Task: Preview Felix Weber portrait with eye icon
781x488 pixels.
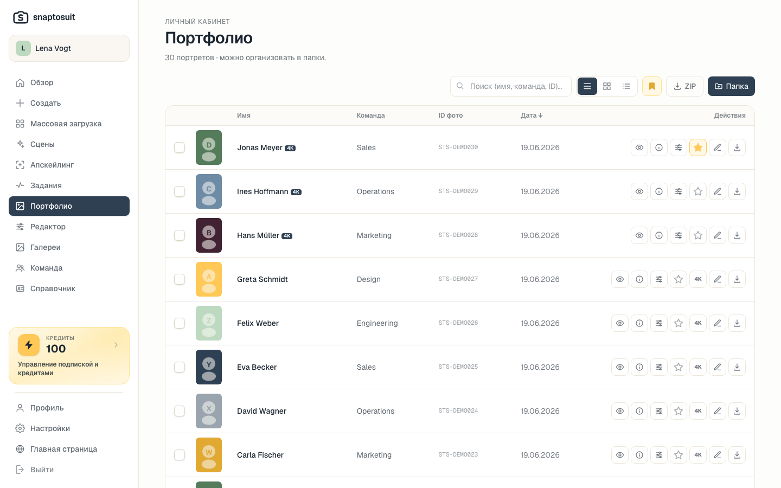Action: (x=620, y=323)
